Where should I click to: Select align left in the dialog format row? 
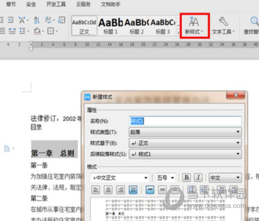[x=96, y=190]
